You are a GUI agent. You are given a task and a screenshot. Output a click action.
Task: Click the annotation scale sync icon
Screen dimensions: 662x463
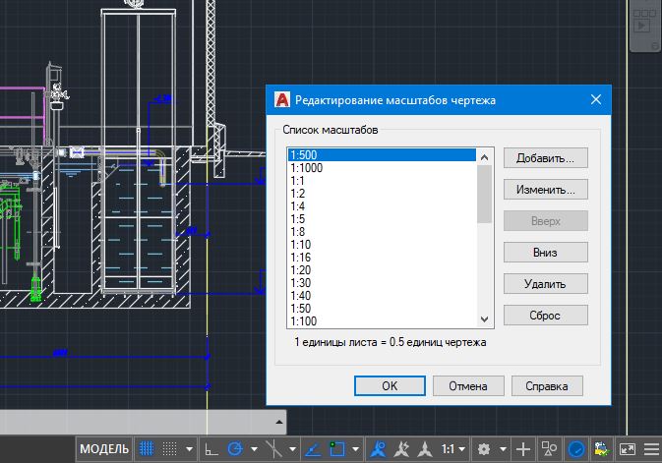coord(425,449)
